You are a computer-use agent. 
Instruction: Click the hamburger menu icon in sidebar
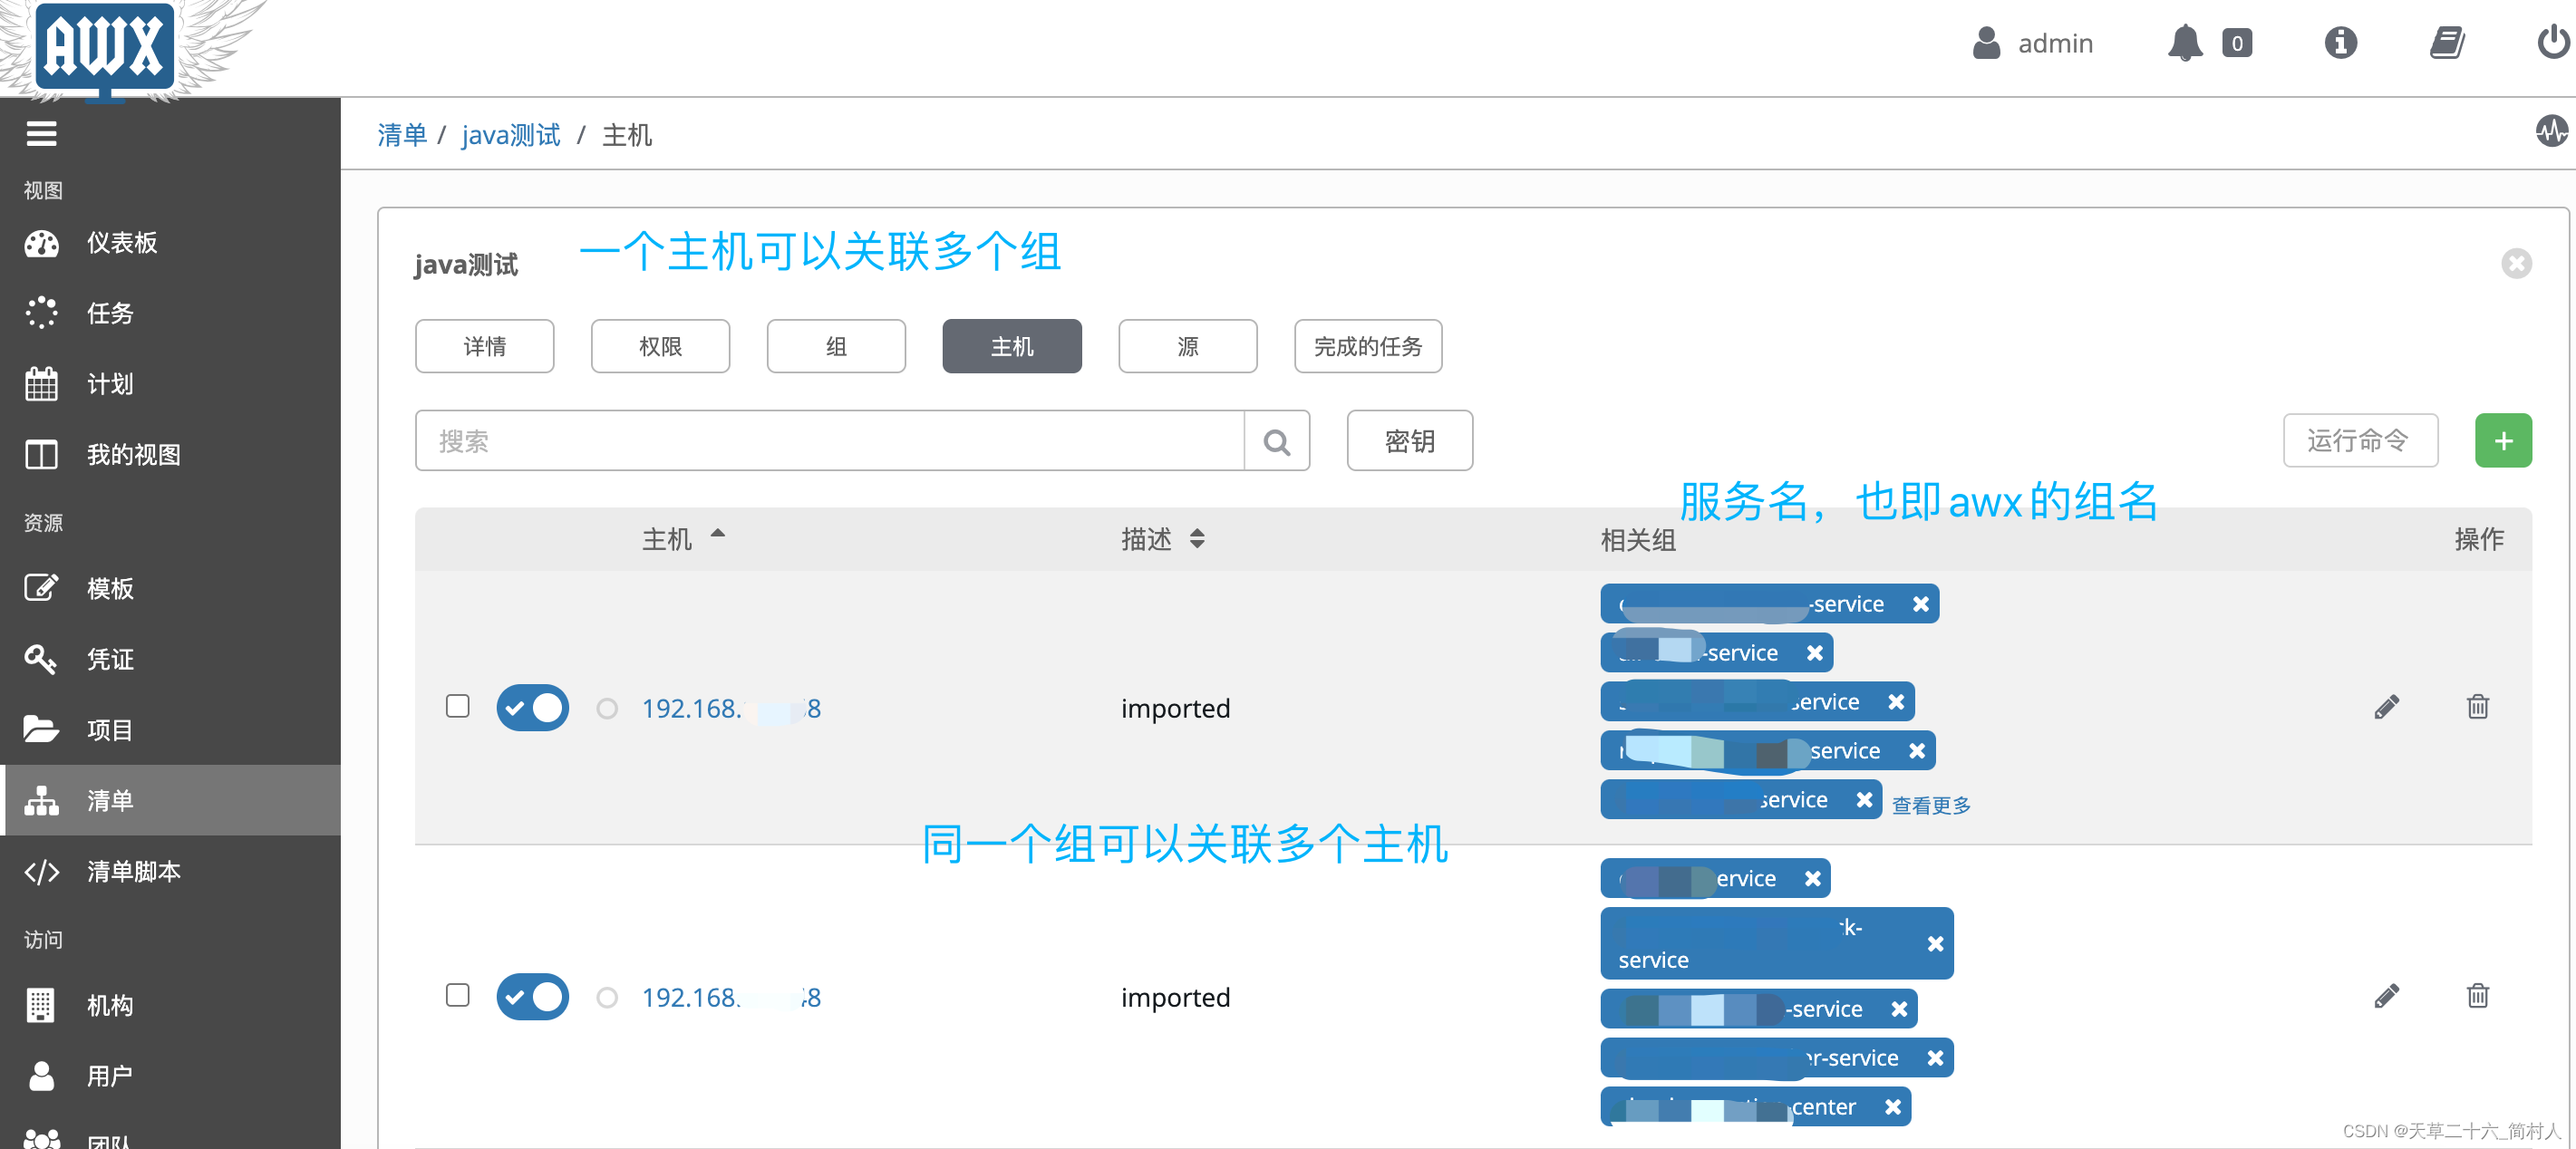point(41,133)
